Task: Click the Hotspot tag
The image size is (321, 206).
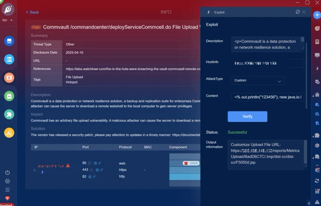Action: (72, 82)
